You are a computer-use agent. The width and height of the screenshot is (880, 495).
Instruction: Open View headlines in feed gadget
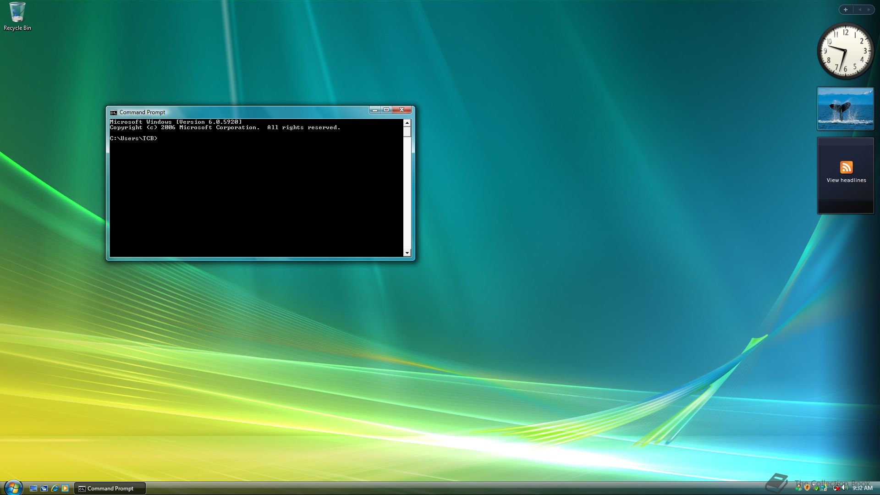coord(846,181)
